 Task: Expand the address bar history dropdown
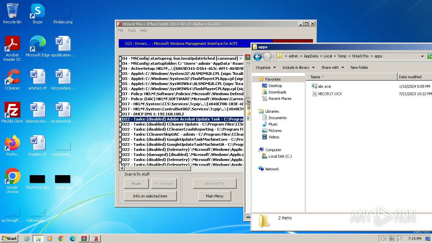tap(422, 56)
